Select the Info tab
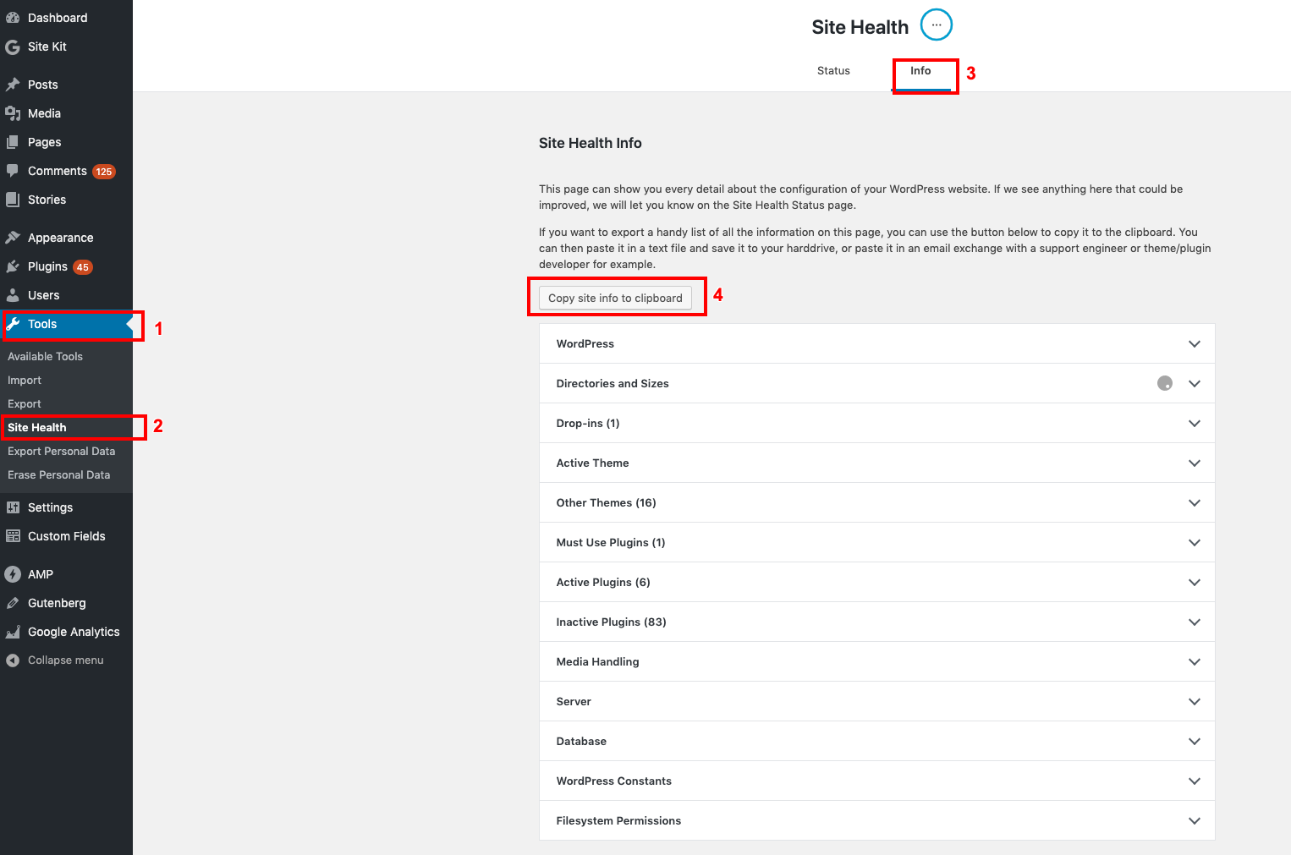The image size is (1291, 855). point(920,71)
